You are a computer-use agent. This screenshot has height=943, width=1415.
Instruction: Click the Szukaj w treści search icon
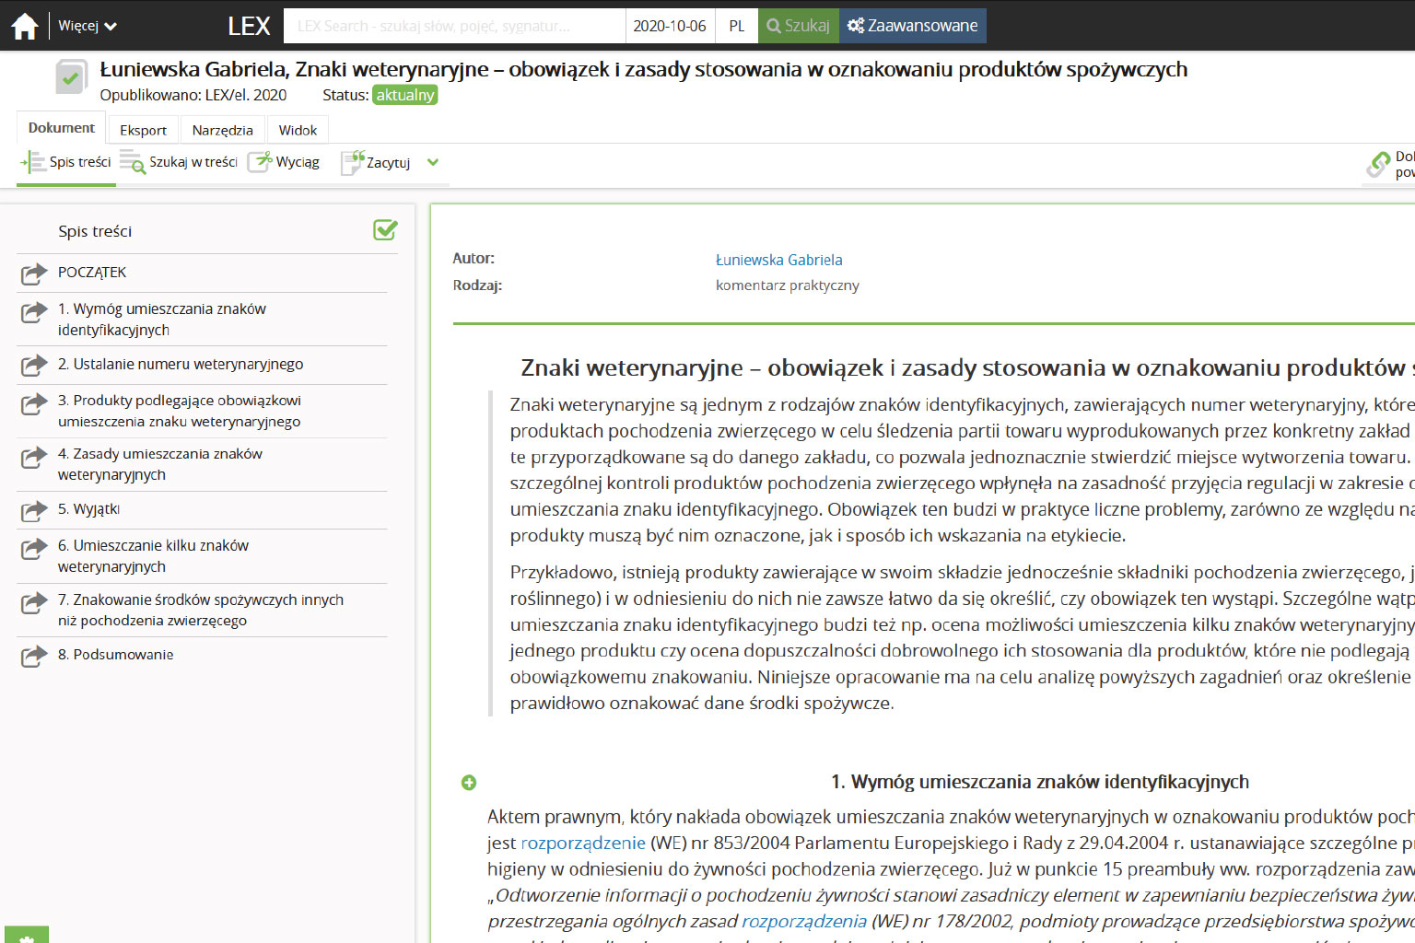(133, 162)
